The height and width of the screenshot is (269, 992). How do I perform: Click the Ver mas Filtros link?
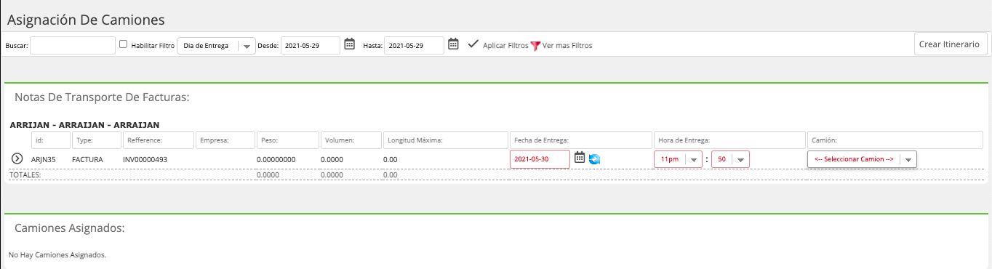(567, 45)
